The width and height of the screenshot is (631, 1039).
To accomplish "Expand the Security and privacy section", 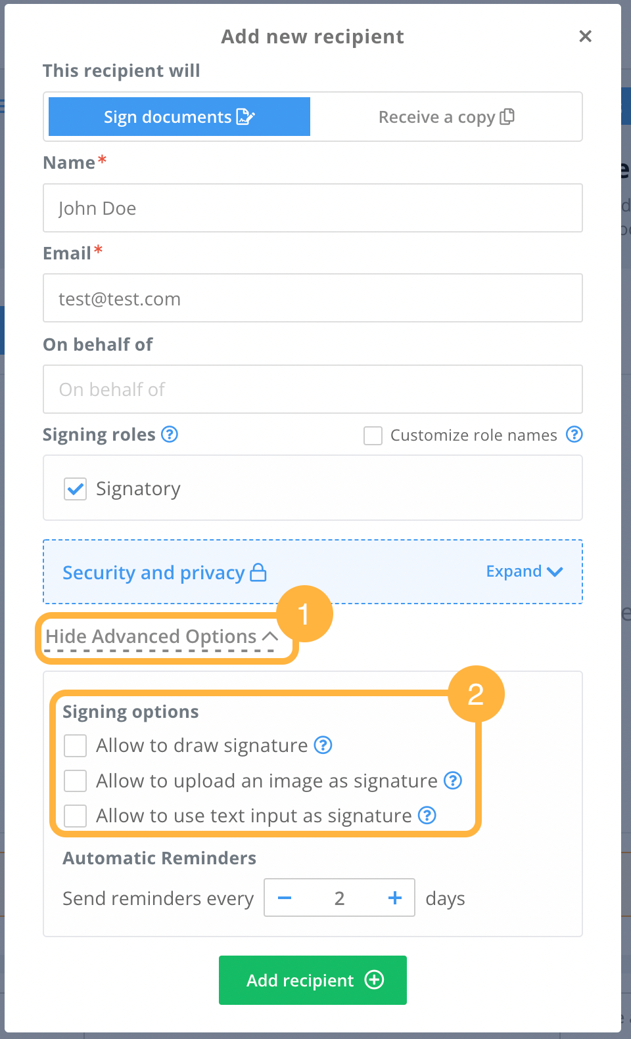I will 525,571.
